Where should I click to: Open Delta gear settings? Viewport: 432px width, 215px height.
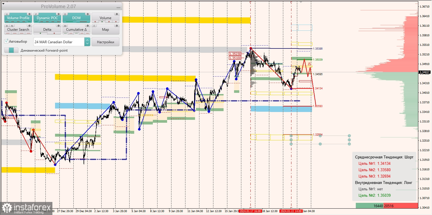(59, 26)
